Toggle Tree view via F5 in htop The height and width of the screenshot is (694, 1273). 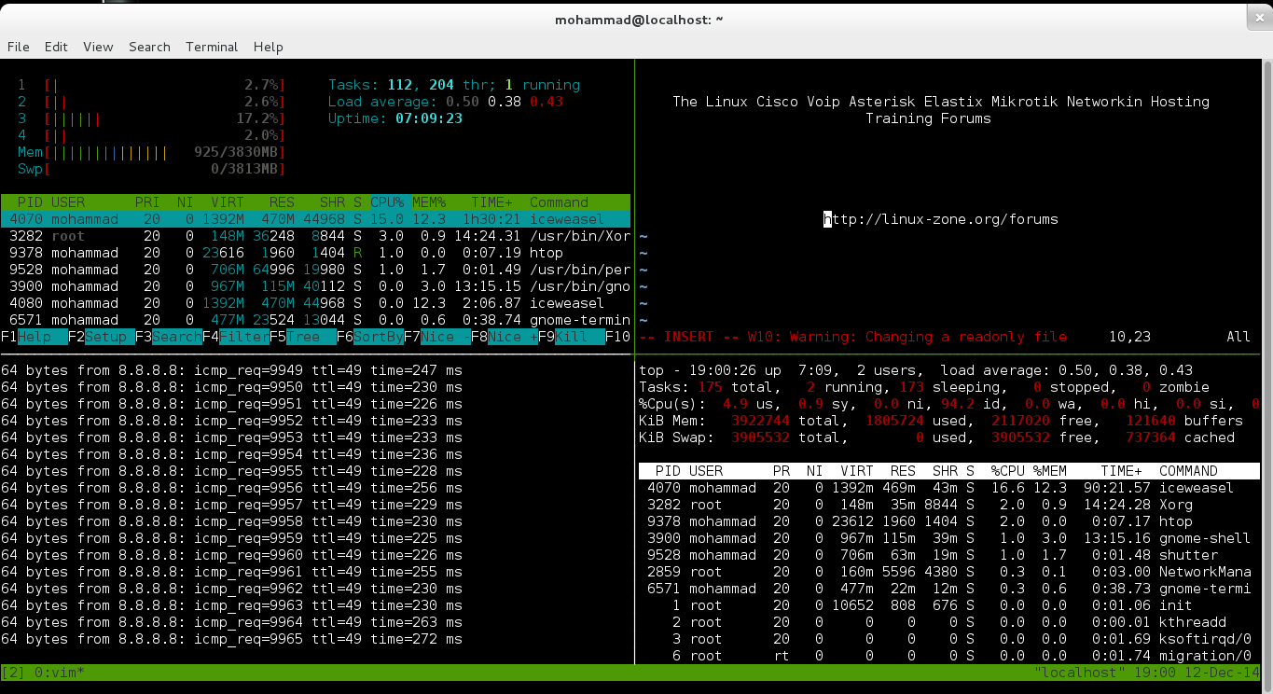click(303, 337)
